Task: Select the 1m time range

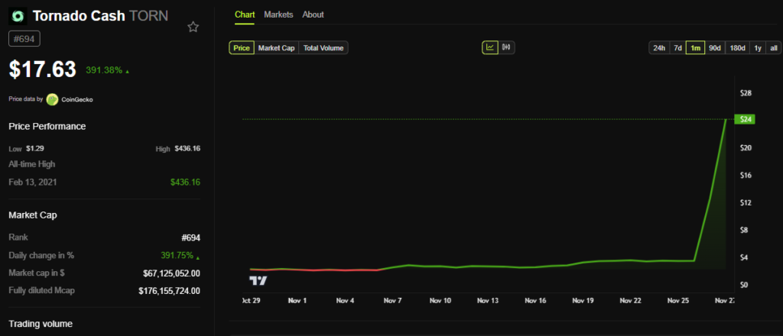Action: click(695, 48)
